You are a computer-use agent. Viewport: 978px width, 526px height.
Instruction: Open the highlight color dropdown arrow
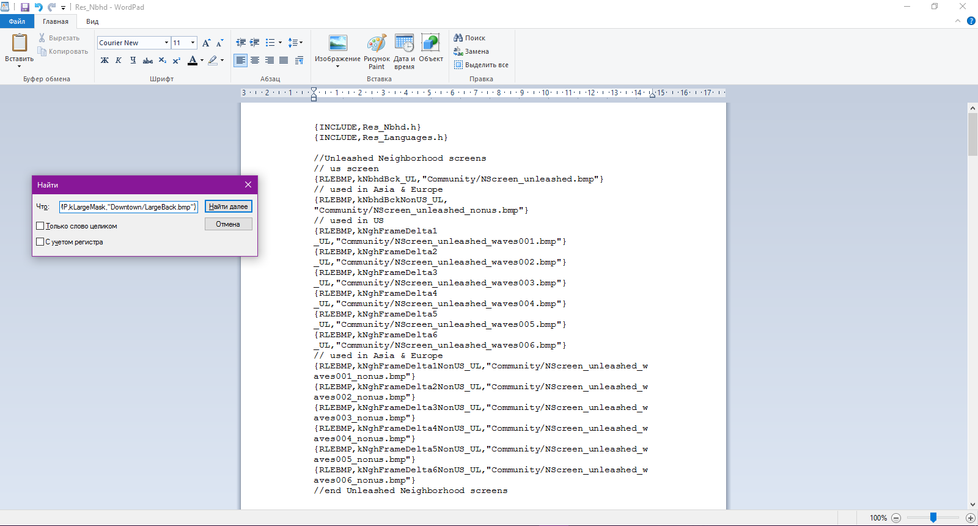click(222, 60)
